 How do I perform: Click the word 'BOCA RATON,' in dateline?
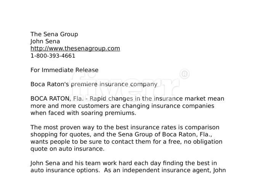coord(51,99)
